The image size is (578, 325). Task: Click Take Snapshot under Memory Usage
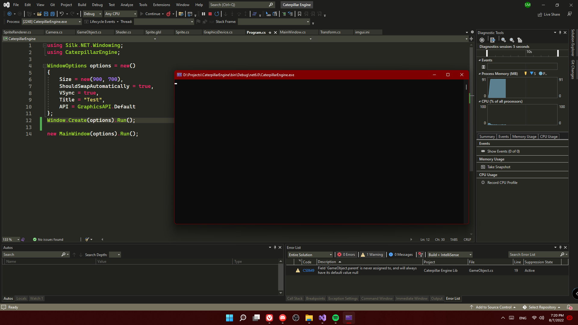499,167
